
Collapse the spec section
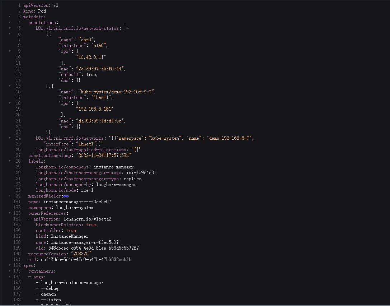point(10,265)
